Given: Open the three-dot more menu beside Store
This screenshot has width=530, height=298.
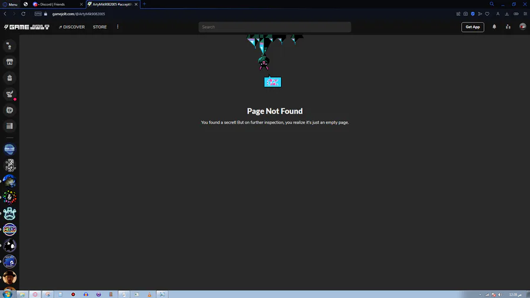Looking at the screenshot, I should pyautogui.click(x=118, y=27).
